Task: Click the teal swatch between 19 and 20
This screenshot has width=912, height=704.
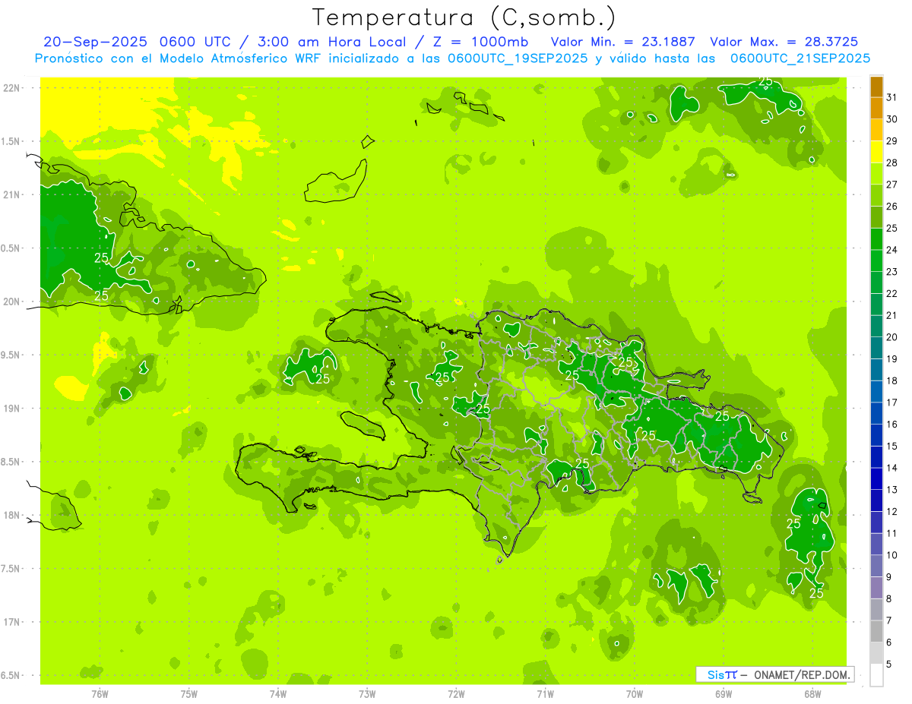Action: pos(876,349)
